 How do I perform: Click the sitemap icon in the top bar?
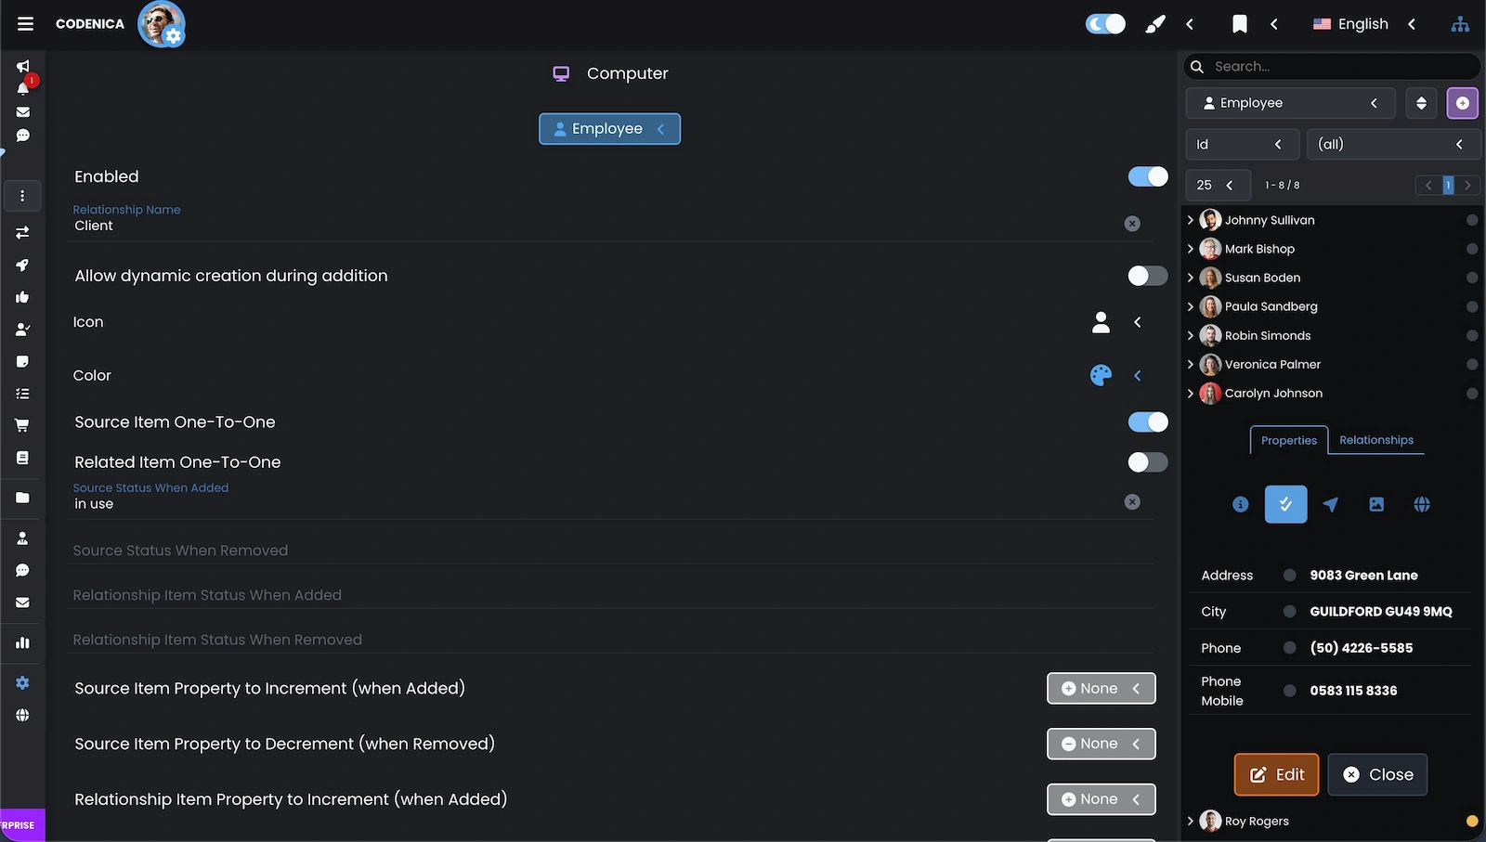tap(1460, 24)
